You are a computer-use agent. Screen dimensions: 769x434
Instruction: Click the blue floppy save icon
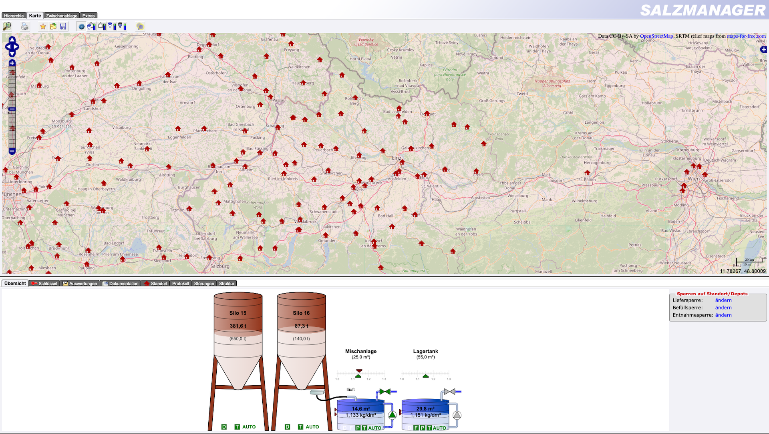coord(63,26)
